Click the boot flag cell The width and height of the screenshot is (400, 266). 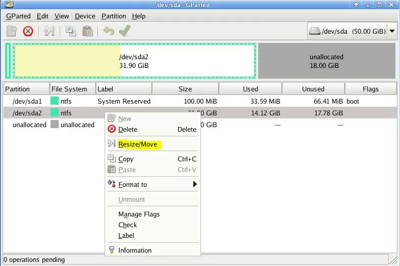coord(353,101)
